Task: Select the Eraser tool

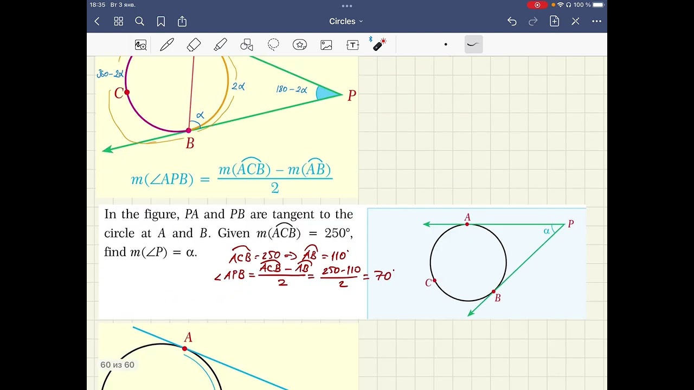Action: [194, 45]
